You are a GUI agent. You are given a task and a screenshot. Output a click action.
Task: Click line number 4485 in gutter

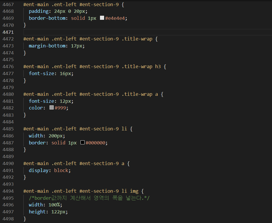(8, 129)
